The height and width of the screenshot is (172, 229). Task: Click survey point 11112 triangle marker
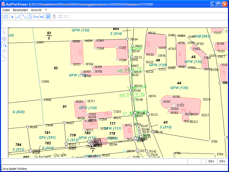click(x=174, y=105)
